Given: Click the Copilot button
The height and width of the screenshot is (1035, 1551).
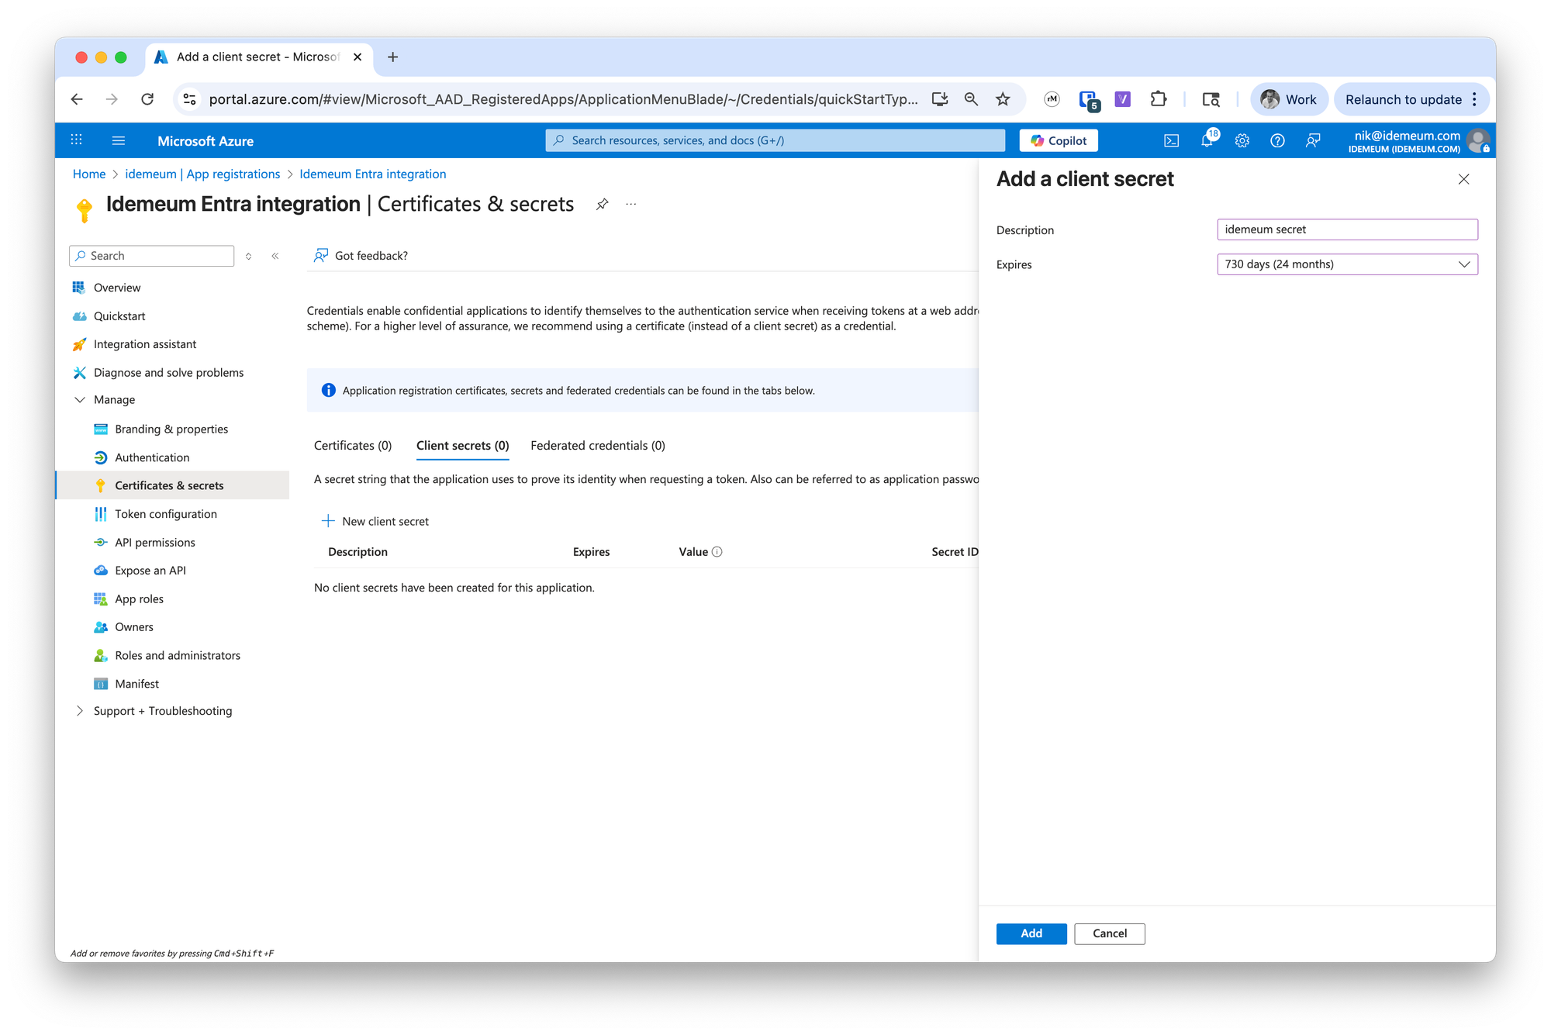Looking at the screenshot, I should (1059, 140).
